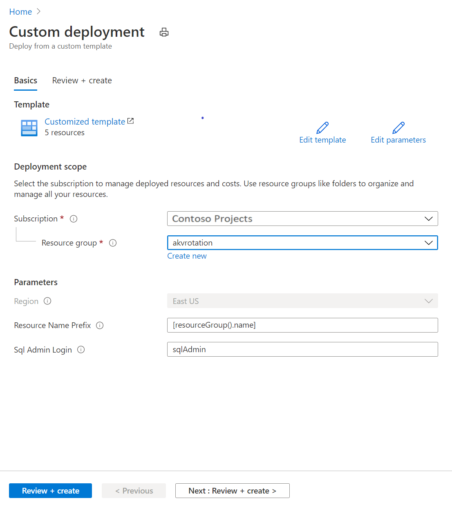The height and width of the screenshot is (507, 452).
Task: Click the Resource Name Prefix input field
Action: (x=302, y=325)
